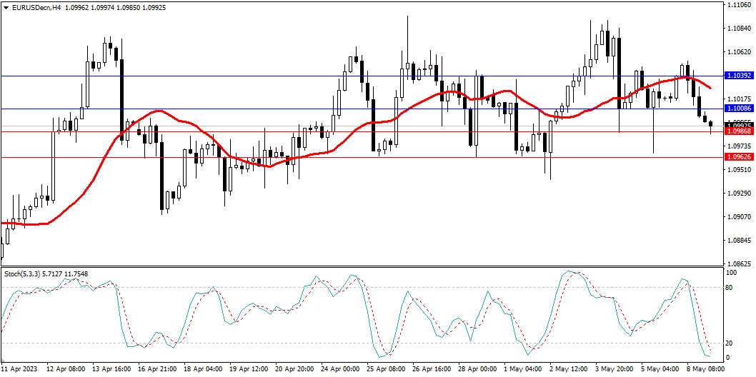Click the 19 Apr 12:00 time label
This screenshot has width=756, height=377.
click(x=248, y=369)
